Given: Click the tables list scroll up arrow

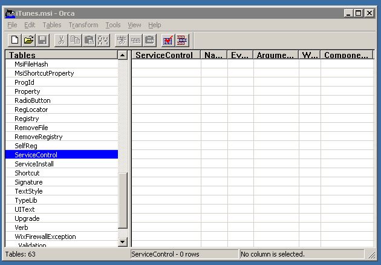Looking at the screenshot, I should point(123,55).
